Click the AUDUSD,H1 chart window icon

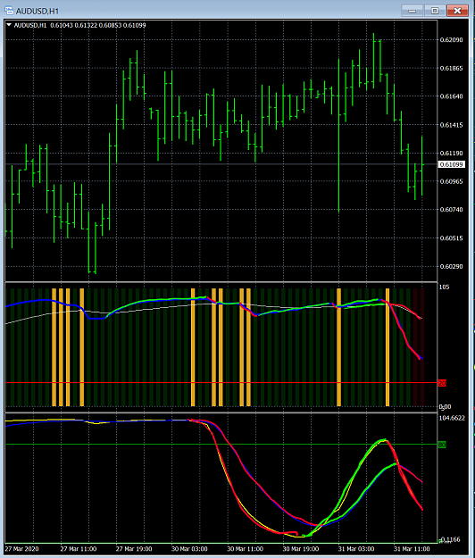pos(9,11)
